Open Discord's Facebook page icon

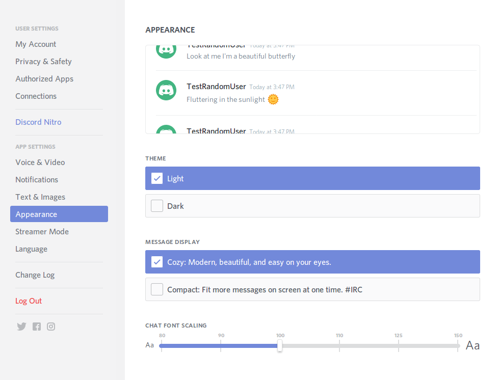(37, 327)
